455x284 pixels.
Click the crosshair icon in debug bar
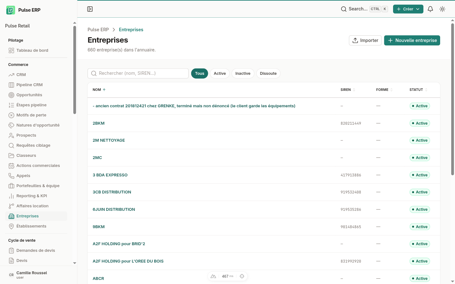click(x=242, y=276)
